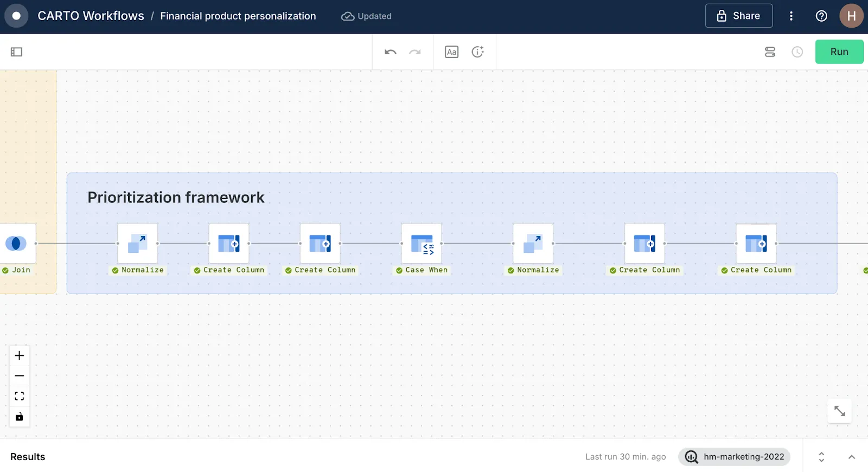Zoom in on the canvas
The image size is (868, 472).
(20, 356)
